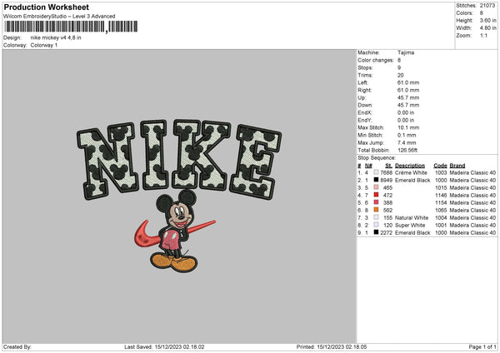Click the Height value '3.60 in'
Image resolution: width=500 pixels, height=353 pixels.
(487, 20)
